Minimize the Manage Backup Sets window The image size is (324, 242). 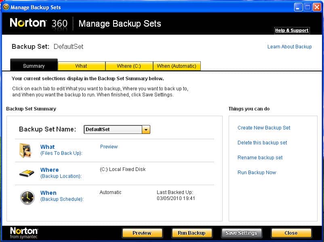tap(298, 7)
